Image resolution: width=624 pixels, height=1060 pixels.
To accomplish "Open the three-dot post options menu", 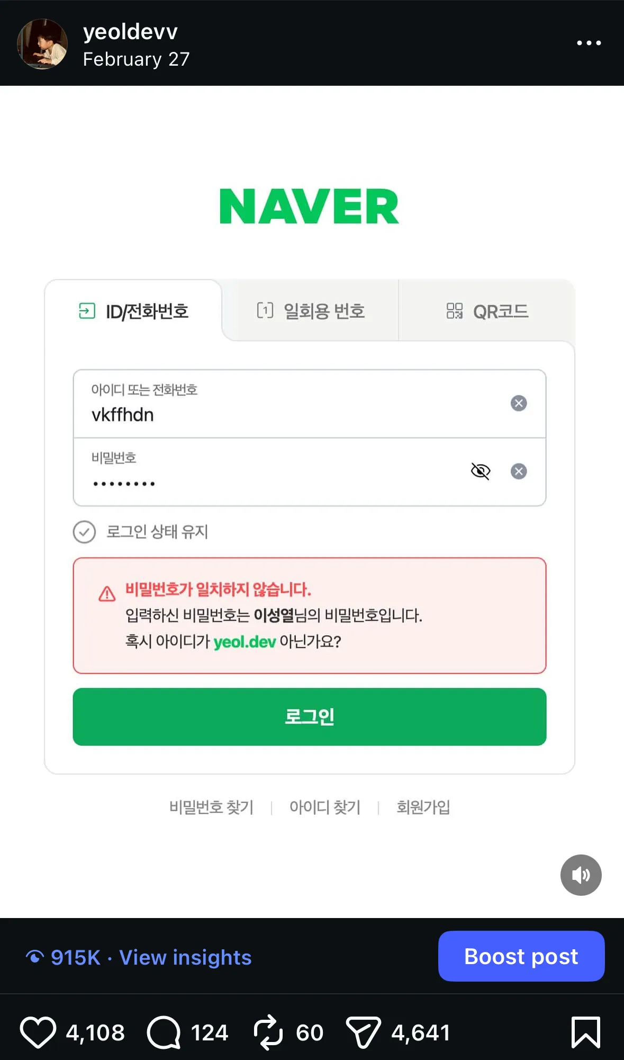I will point(589,43).
